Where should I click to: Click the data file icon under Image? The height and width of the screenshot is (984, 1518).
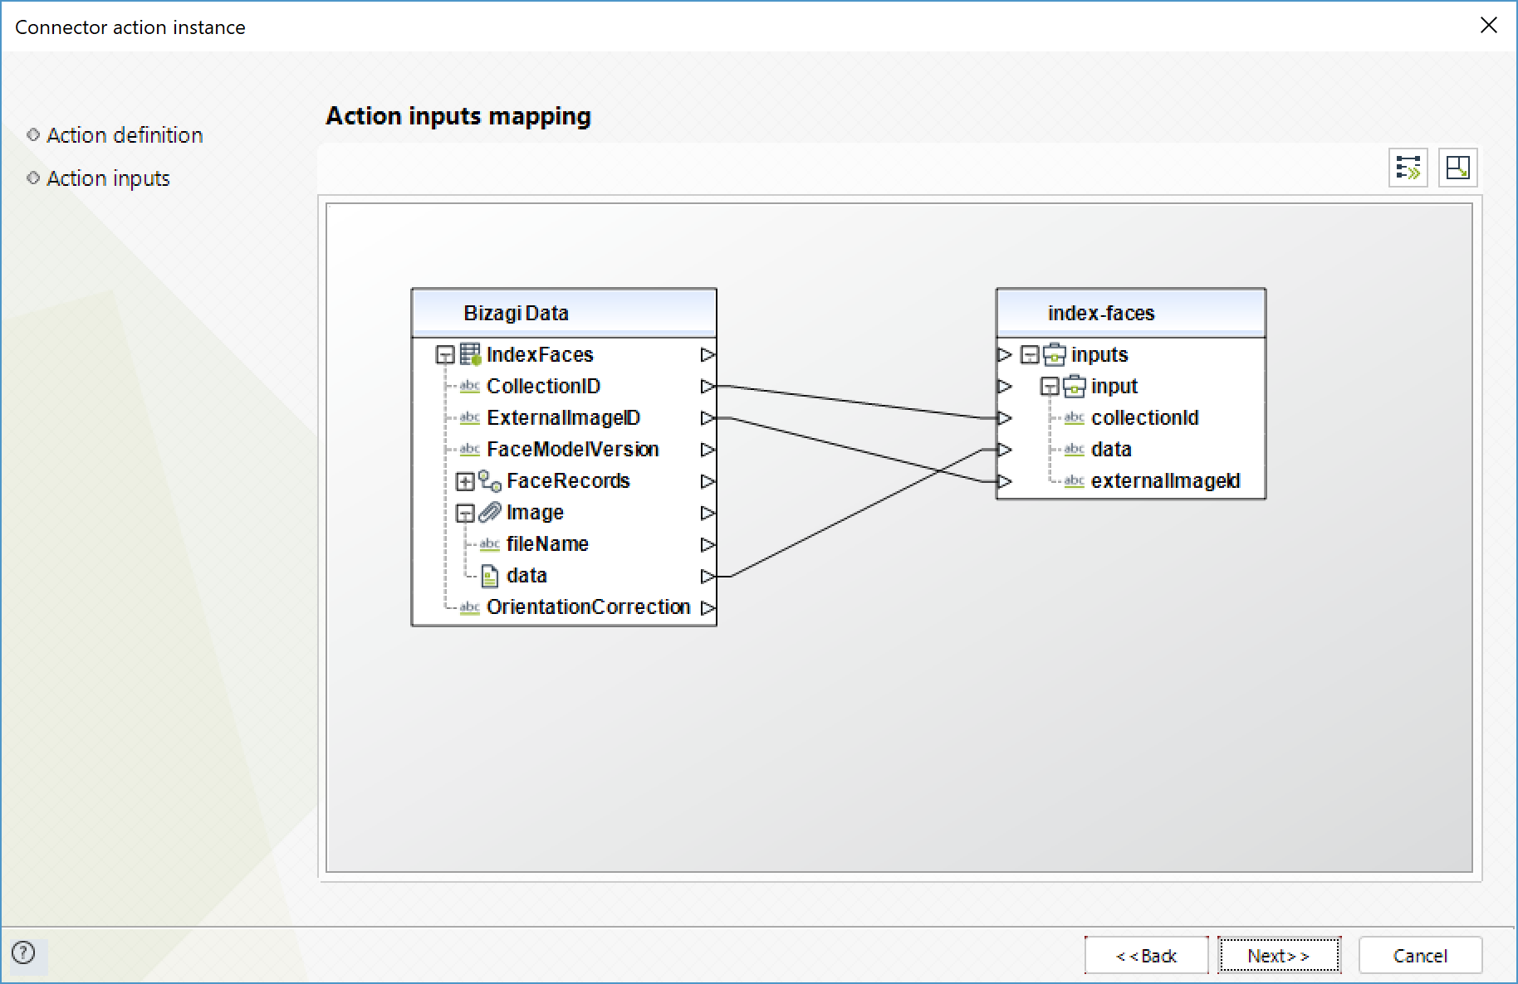(490, 576)
